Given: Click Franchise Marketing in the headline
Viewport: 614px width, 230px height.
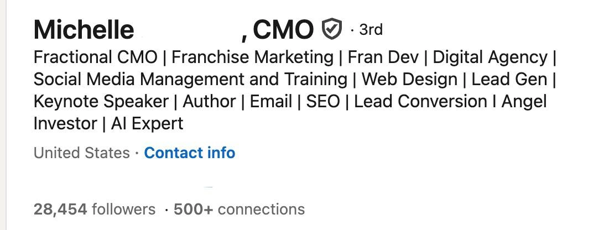Looking at the screenshot, I should tap(253, 57).
